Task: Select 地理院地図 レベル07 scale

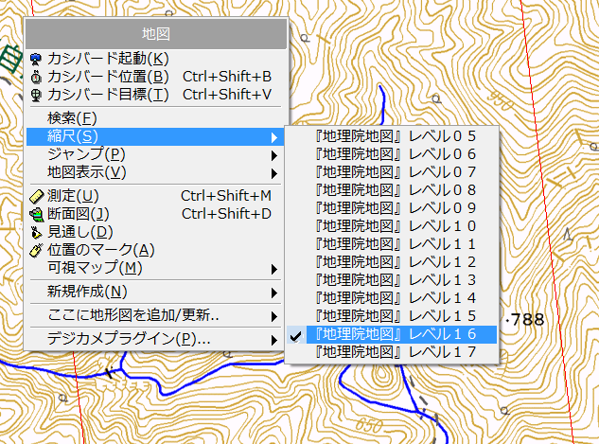Action: tap(392, 172)
